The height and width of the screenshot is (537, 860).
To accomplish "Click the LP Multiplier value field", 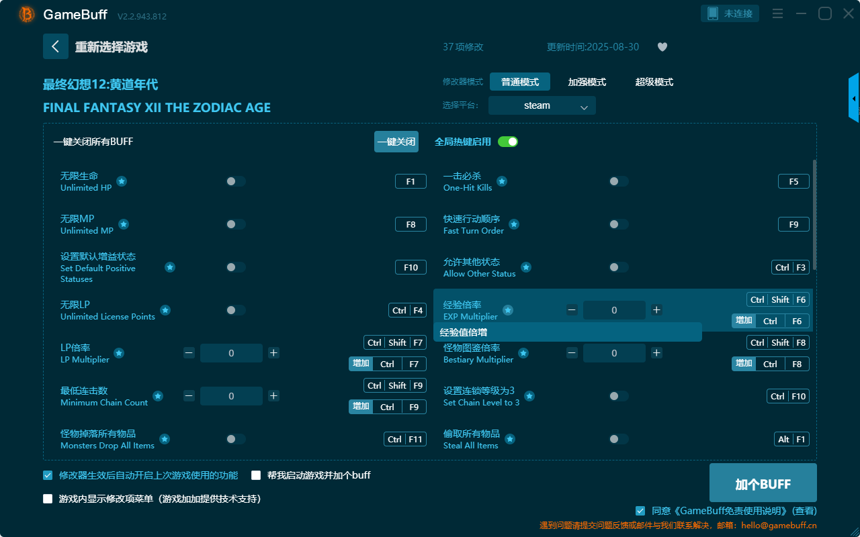I will tap(231, 353).
